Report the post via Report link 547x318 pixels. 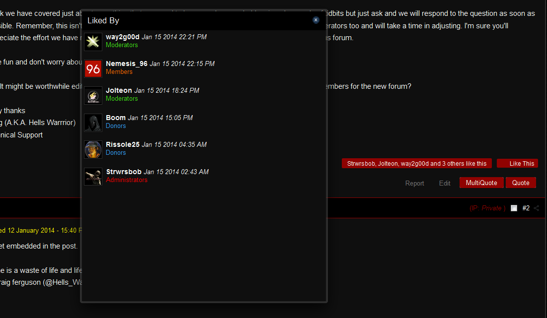[414, 183]
